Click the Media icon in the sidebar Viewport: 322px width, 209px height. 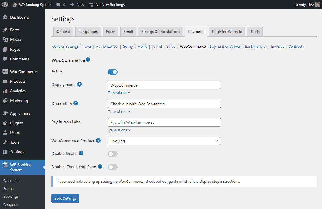click(x=5, y=39)
